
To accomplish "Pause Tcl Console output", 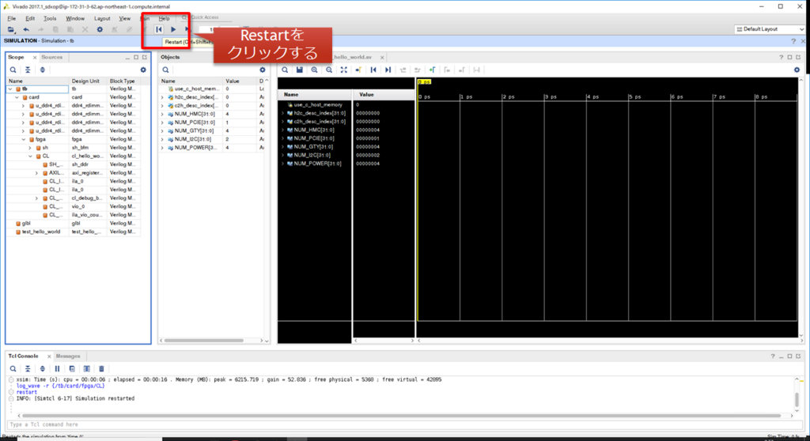I will 57,369.
